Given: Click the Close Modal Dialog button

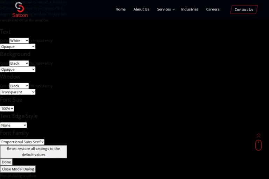Looking at the screenshot, I should point(18,169).
